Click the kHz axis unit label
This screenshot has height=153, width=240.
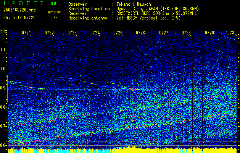(3, 31)
